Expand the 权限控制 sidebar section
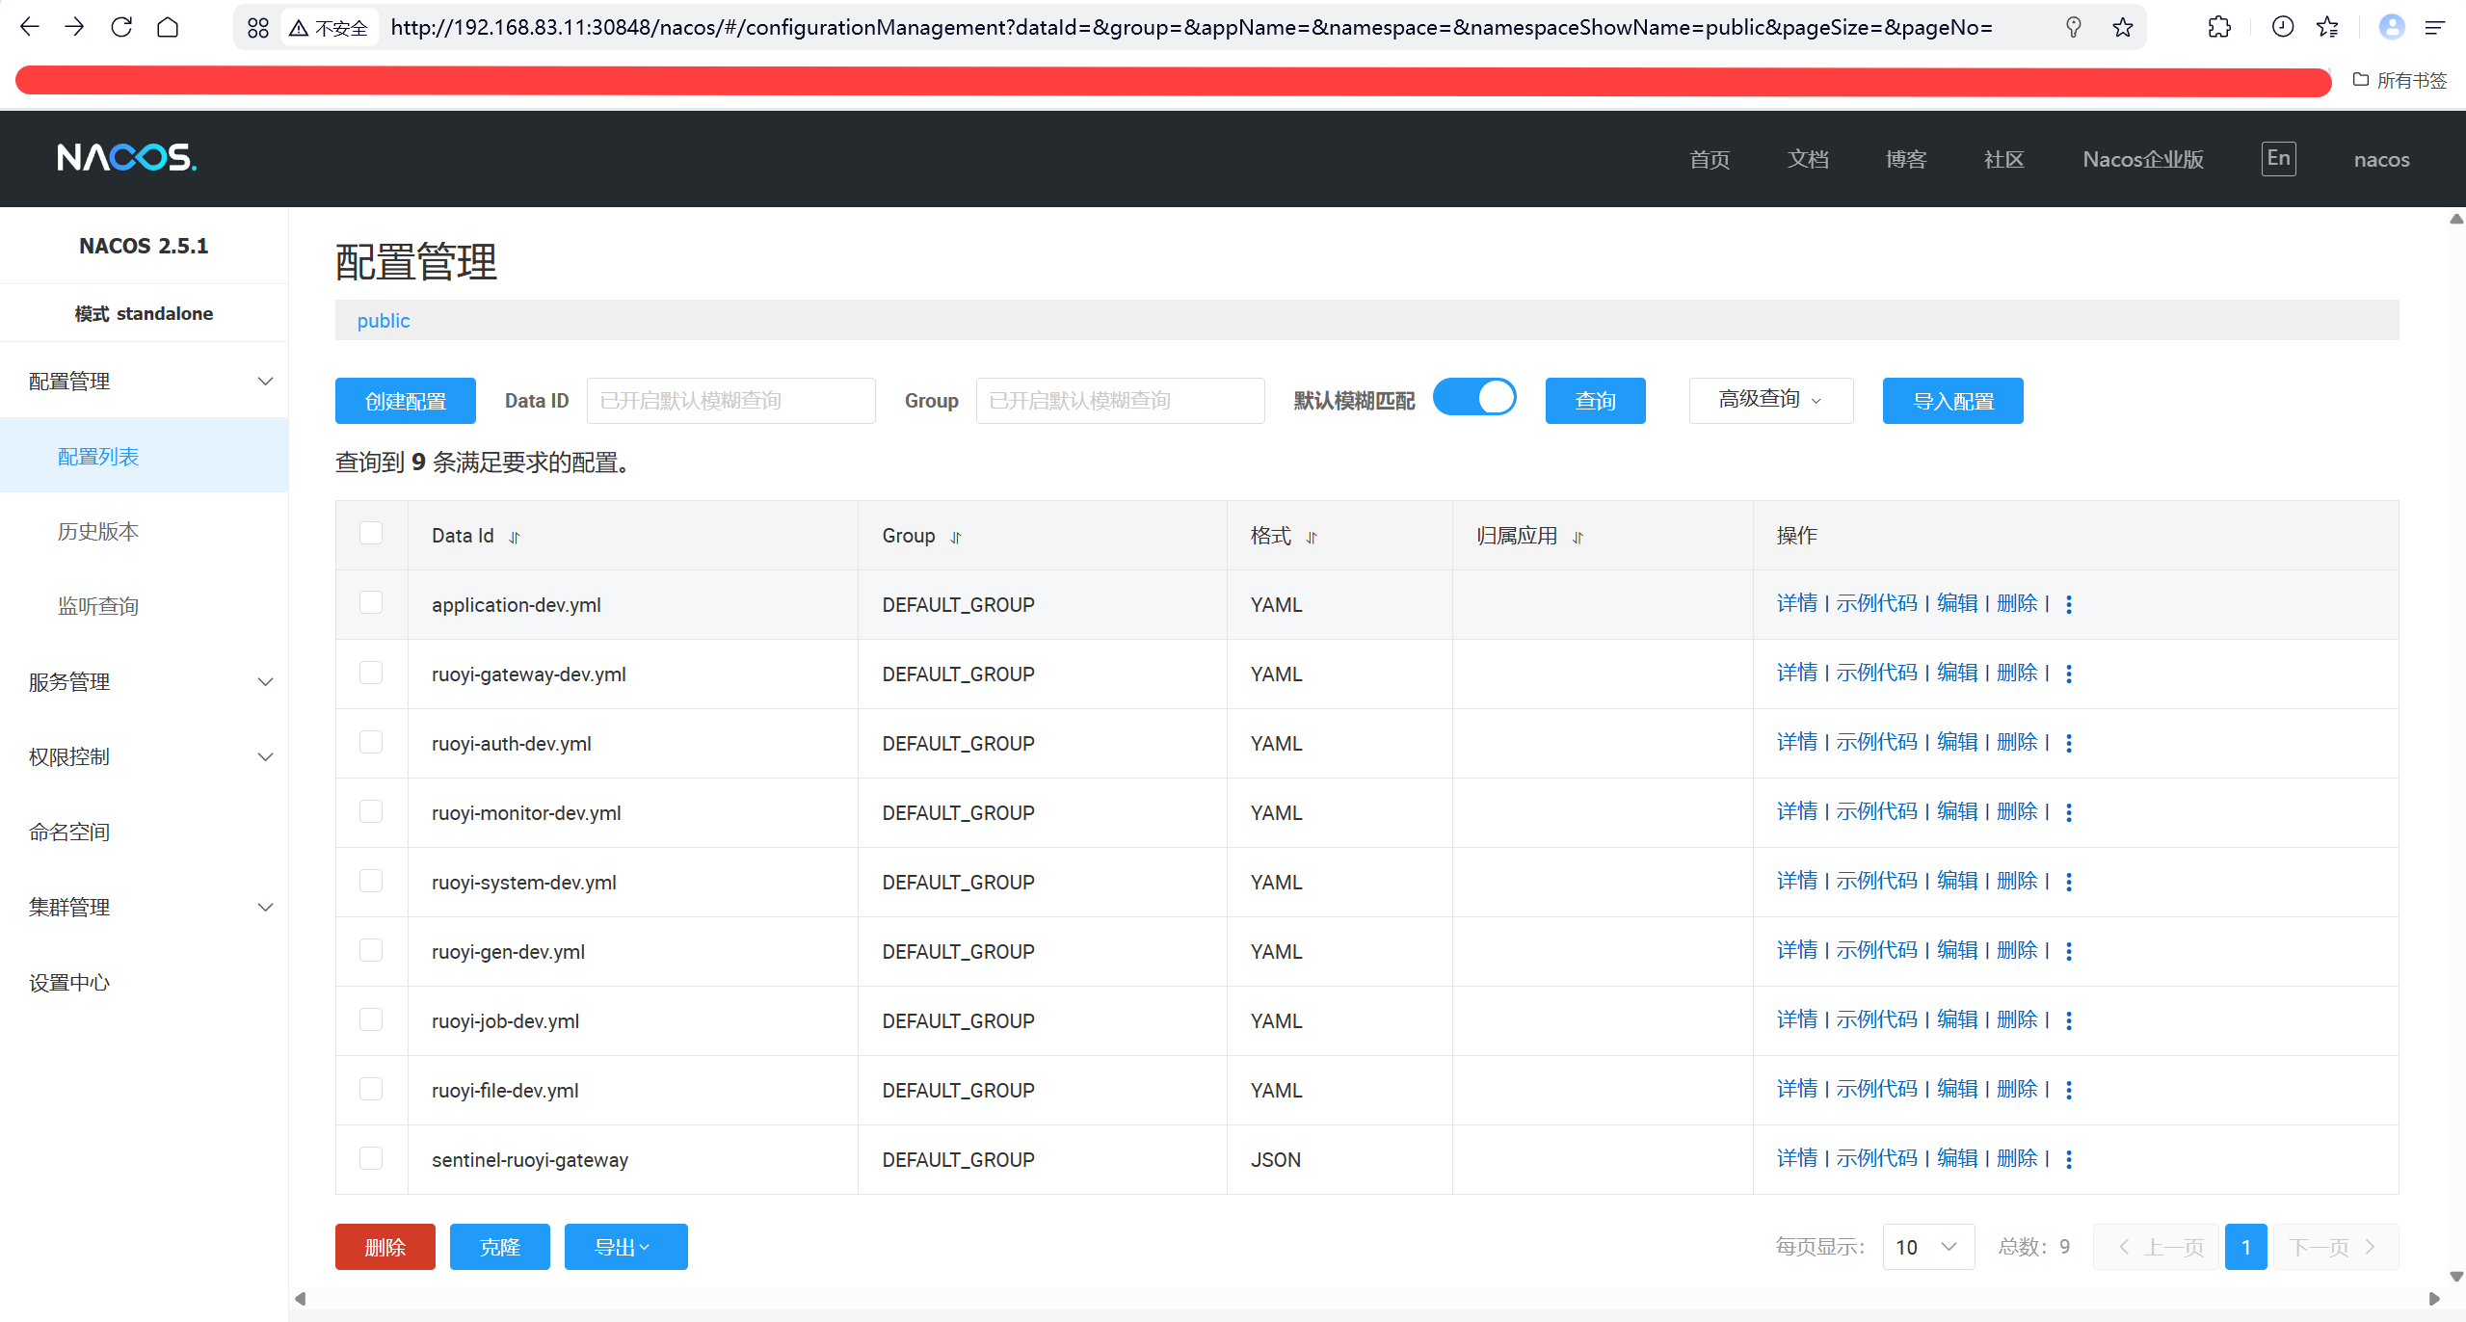The width and height of the screenshot is (2466, 1322). tap(145, 757)
